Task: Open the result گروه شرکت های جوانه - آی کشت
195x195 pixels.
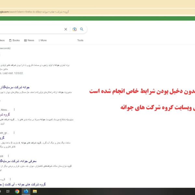Action: pos(23,184)
